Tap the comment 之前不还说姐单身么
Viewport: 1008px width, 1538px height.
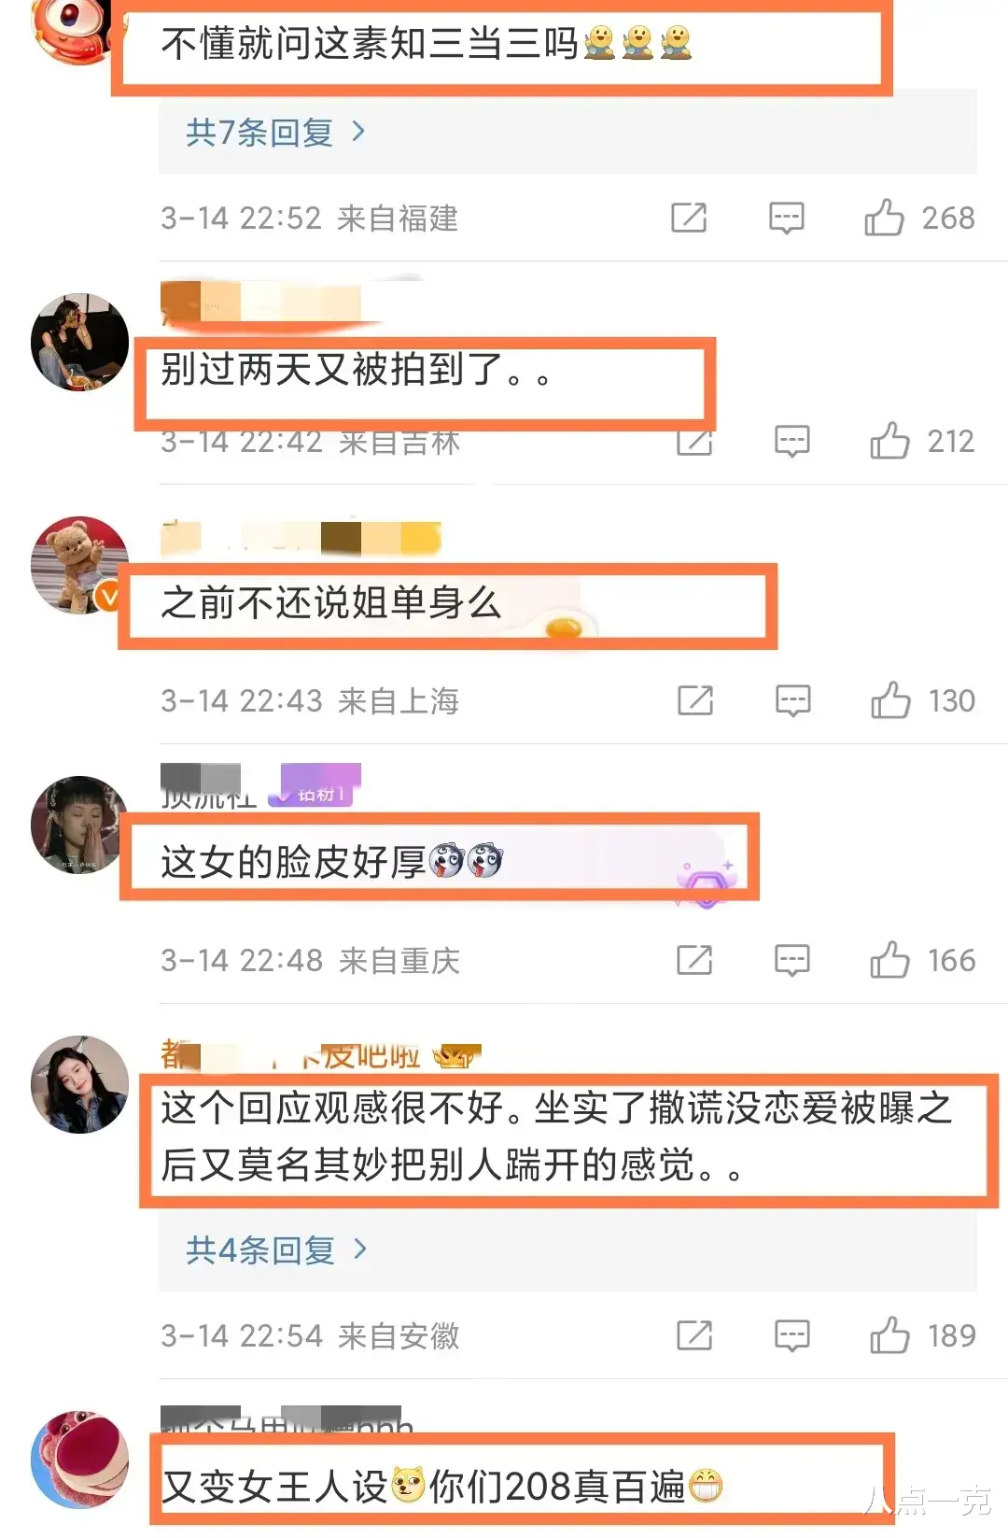(x=331, y=603)
